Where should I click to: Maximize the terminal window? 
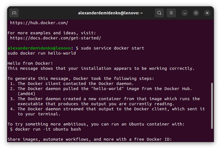coord(196,13)
